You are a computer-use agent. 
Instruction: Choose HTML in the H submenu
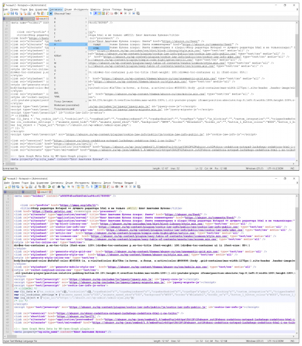[x=99, y=48]
